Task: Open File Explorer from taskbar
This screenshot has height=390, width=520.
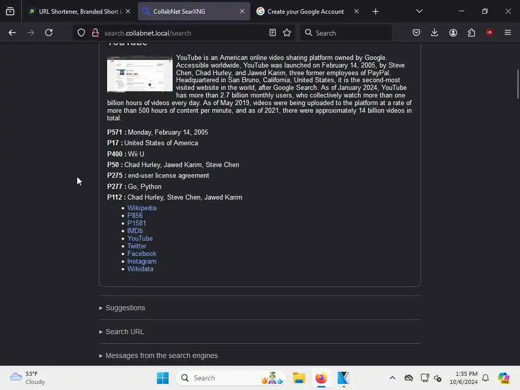Action: 299,378
